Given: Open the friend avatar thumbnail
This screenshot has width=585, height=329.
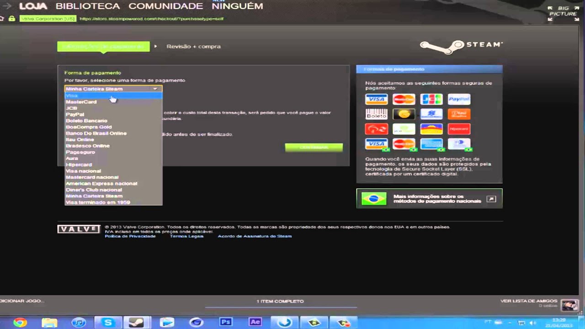Looking at the screenshot, I should click(x=569, y=305).
